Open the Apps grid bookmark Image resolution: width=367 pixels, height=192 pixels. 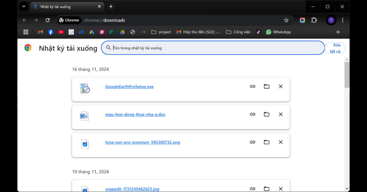(x=26, y=32)
